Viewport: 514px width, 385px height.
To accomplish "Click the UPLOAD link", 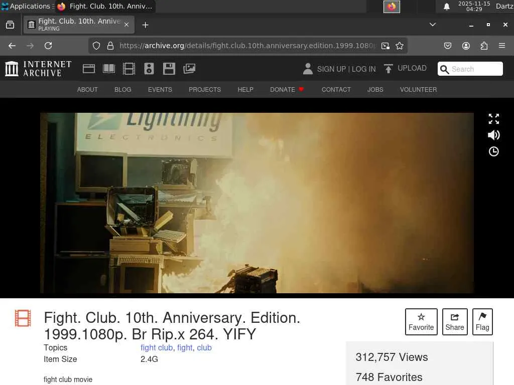I will click(412, 68).
